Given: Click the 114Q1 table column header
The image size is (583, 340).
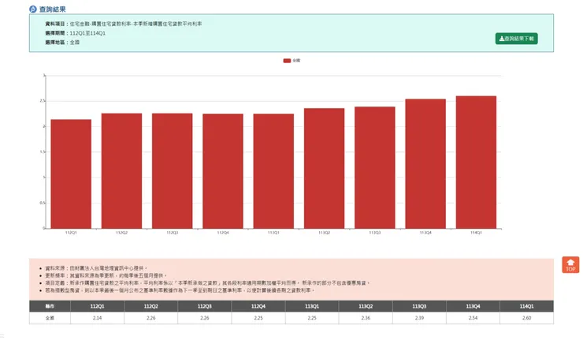Looking at the screenshot, I should pyautogui.click(x=526, y=306).
